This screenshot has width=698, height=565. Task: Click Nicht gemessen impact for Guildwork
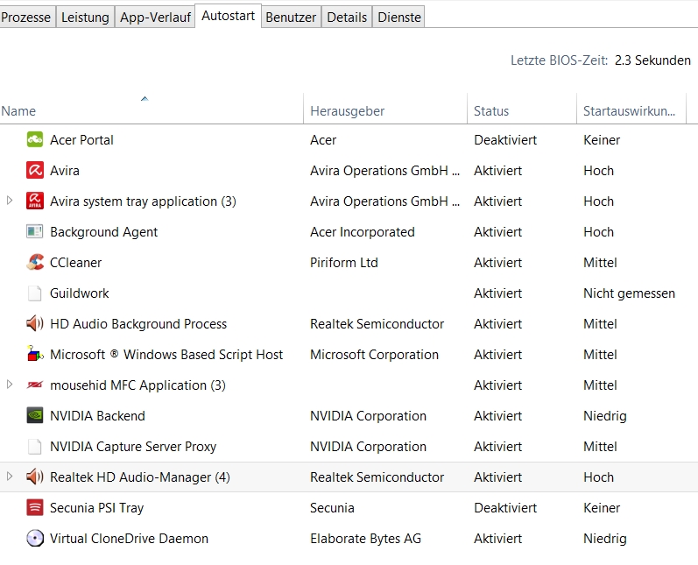629,293
